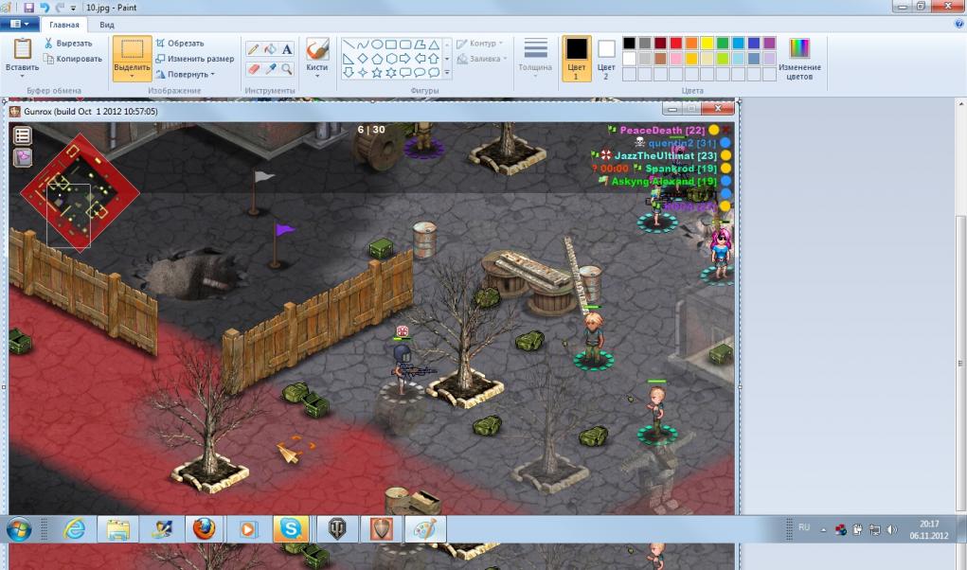The height and width of the screenshot is (570, 967).
Task: Expand the Кисти brushes dropdown
Action: pos(317,75)
